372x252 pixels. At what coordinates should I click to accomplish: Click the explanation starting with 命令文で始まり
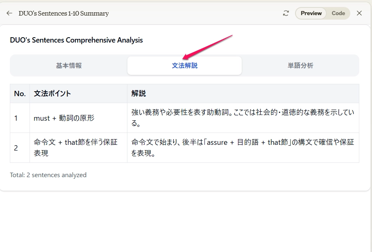click(243, 148)
